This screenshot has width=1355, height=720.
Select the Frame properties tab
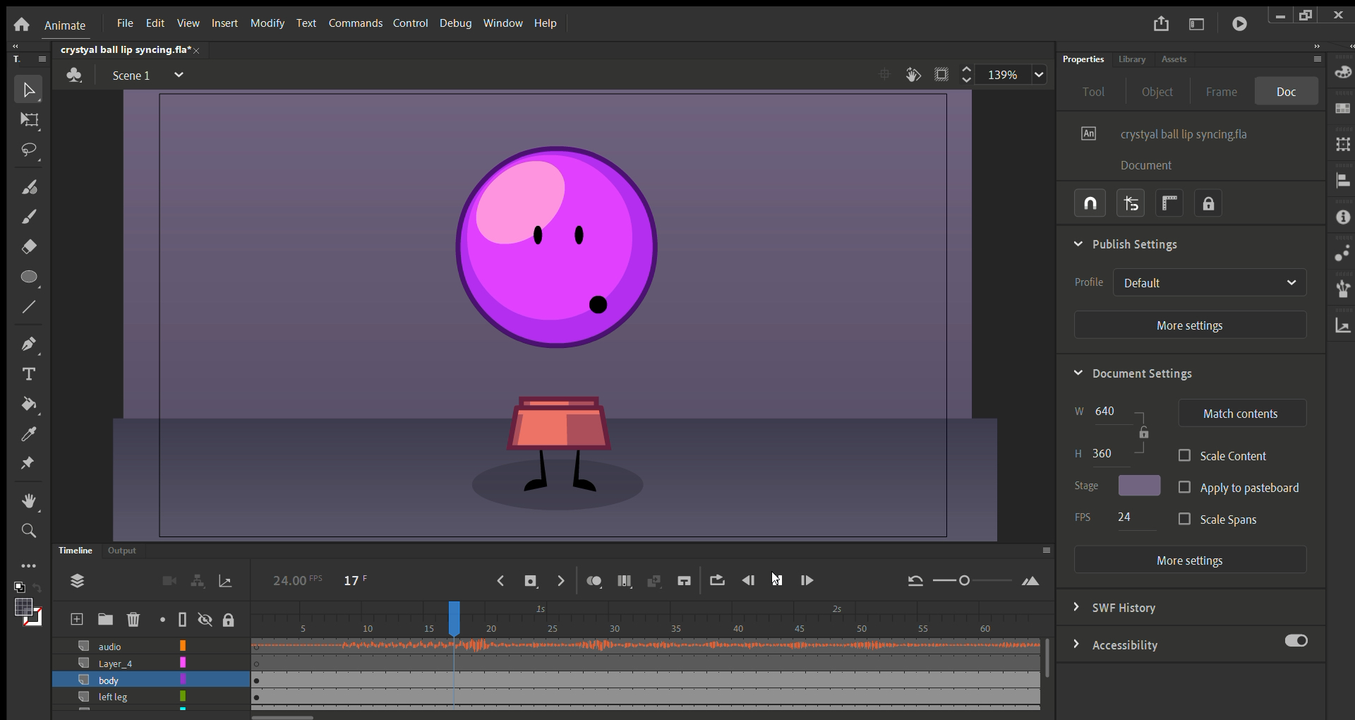(x=1222, y=92)
